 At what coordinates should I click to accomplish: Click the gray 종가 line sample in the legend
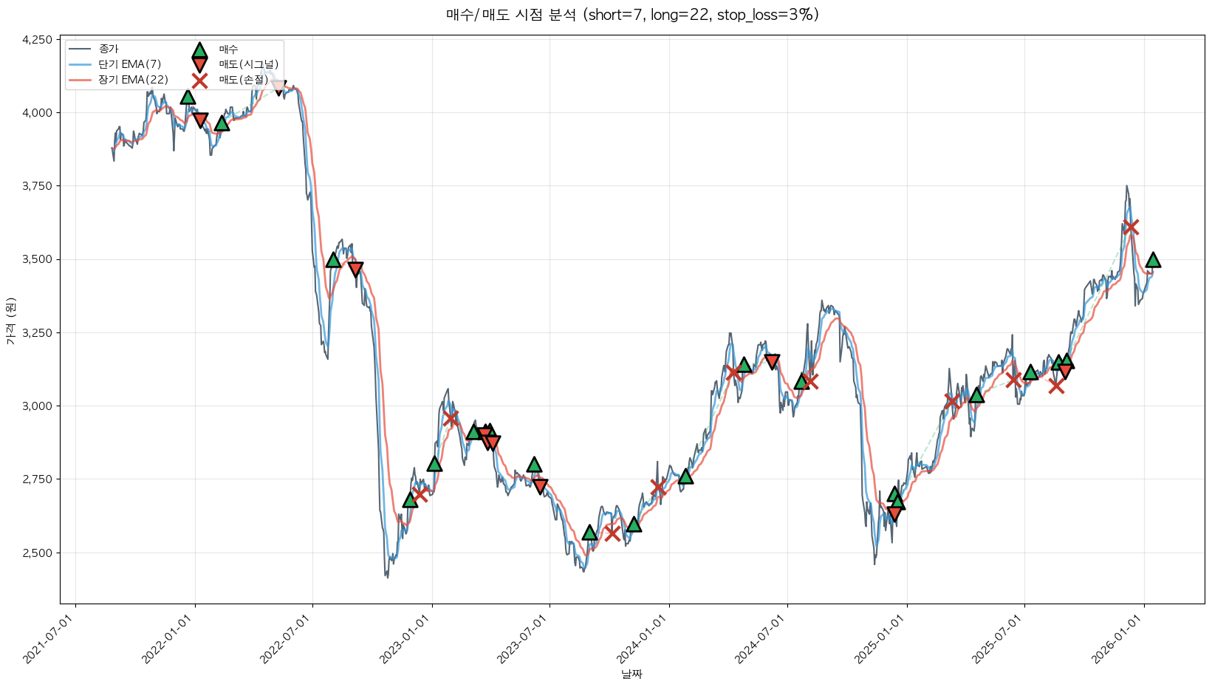[79, 49]
